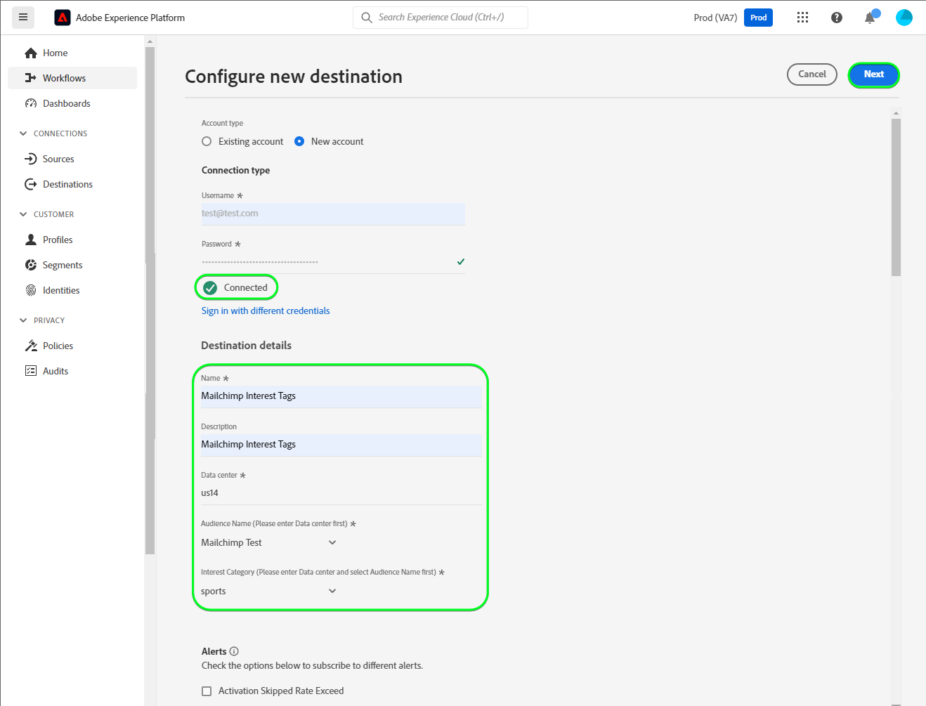This screenshot has height=706, width=926.
Task: Click the user profile avatar
Action: click(904, 18)
